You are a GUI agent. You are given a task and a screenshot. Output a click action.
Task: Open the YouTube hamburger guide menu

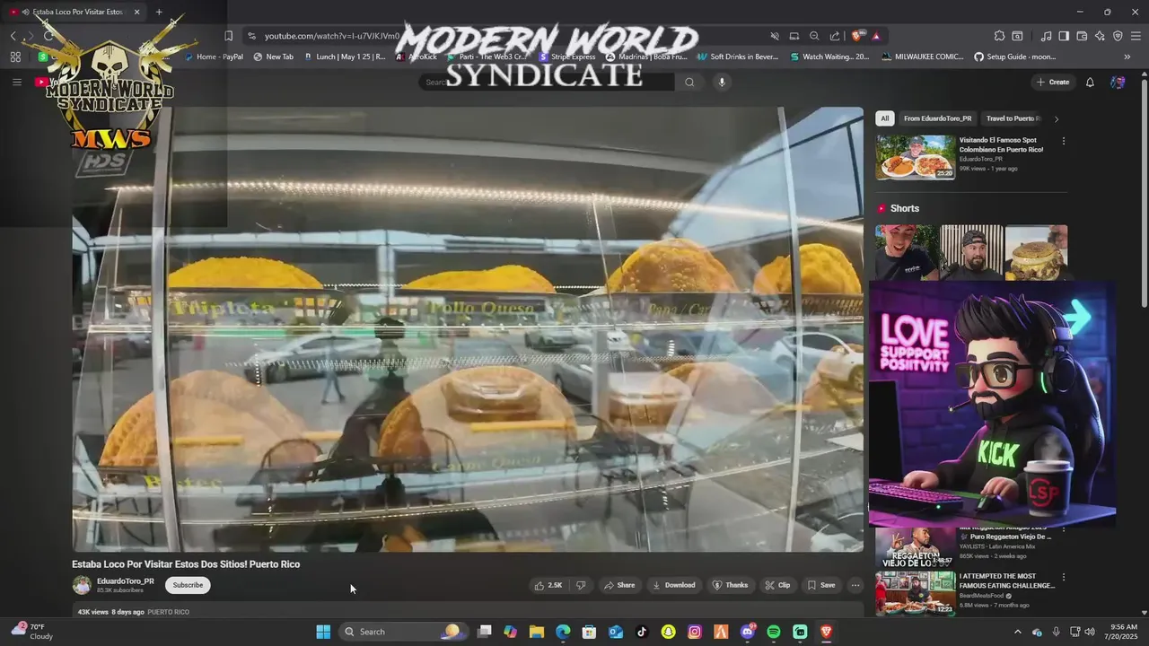(16, 82)
